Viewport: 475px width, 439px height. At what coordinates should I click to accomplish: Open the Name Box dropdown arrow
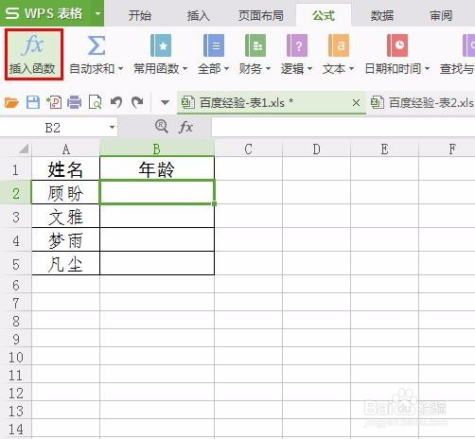(x=112, y=128)
